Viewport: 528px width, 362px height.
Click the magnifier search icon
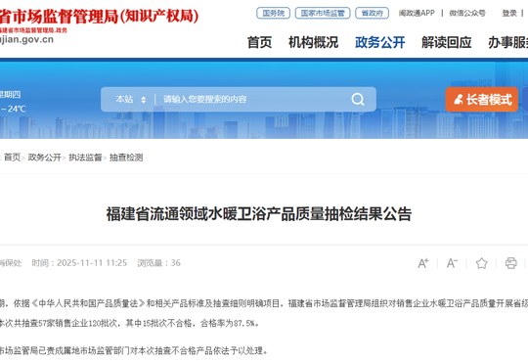[358, 100]
